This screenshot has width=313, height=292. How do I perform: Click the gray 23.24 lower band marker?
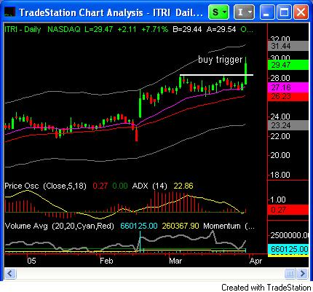(x=288, y=125)
